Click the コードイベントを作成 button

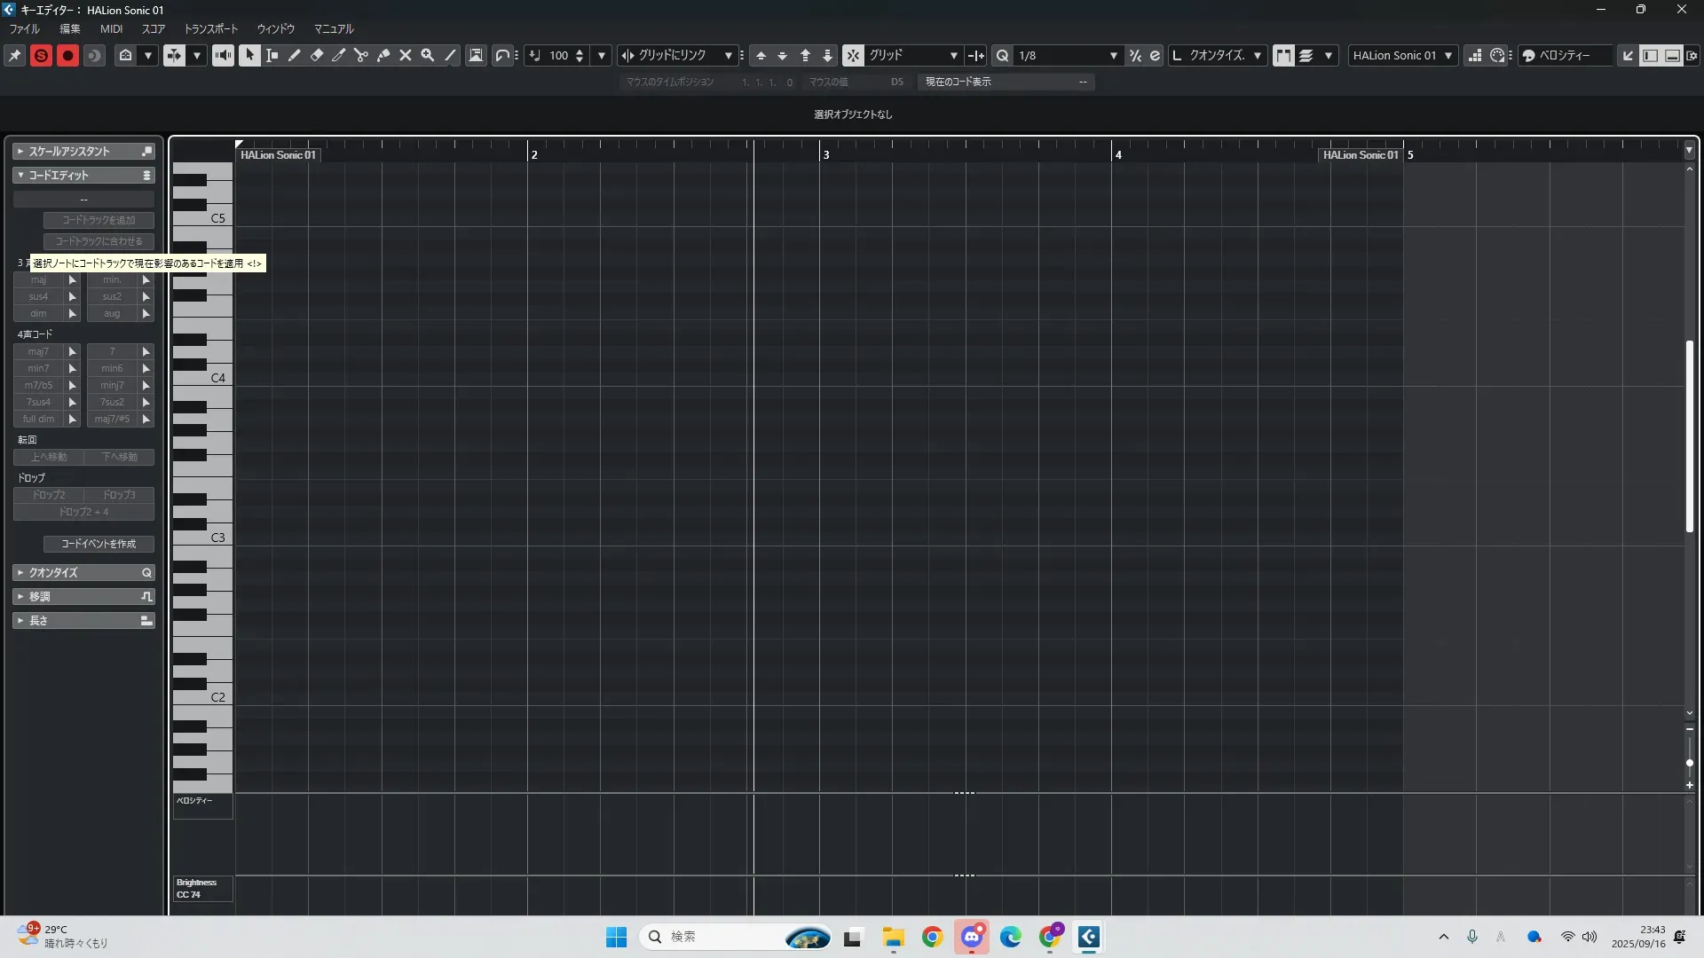99,544
